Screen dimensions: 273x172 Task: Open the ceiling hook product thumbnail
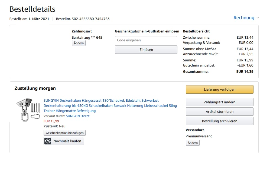[x=28, y=110]
